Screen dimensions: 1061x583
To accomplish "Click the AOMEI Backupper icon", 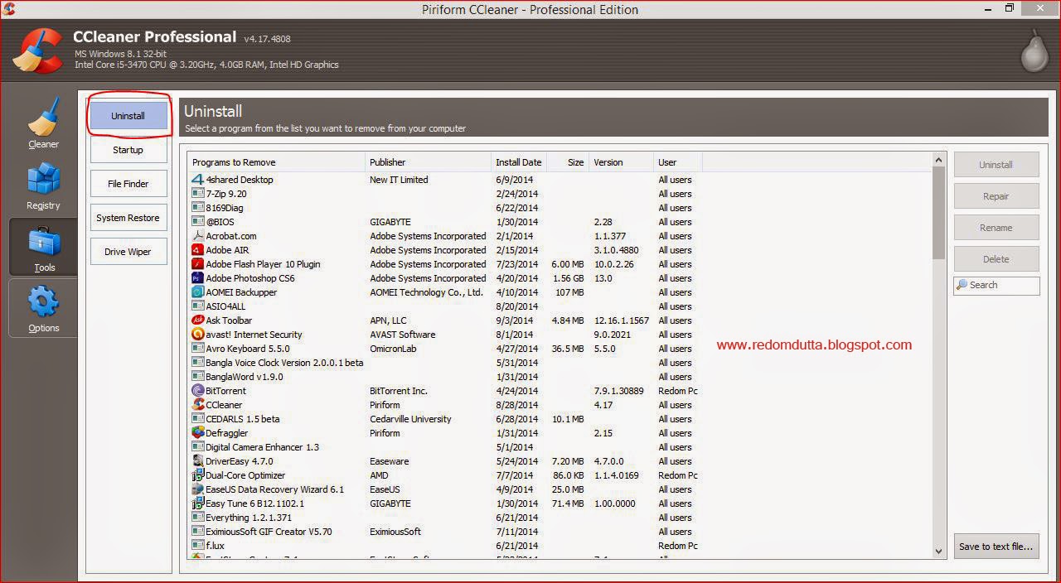I will click(x=197, y=292).
